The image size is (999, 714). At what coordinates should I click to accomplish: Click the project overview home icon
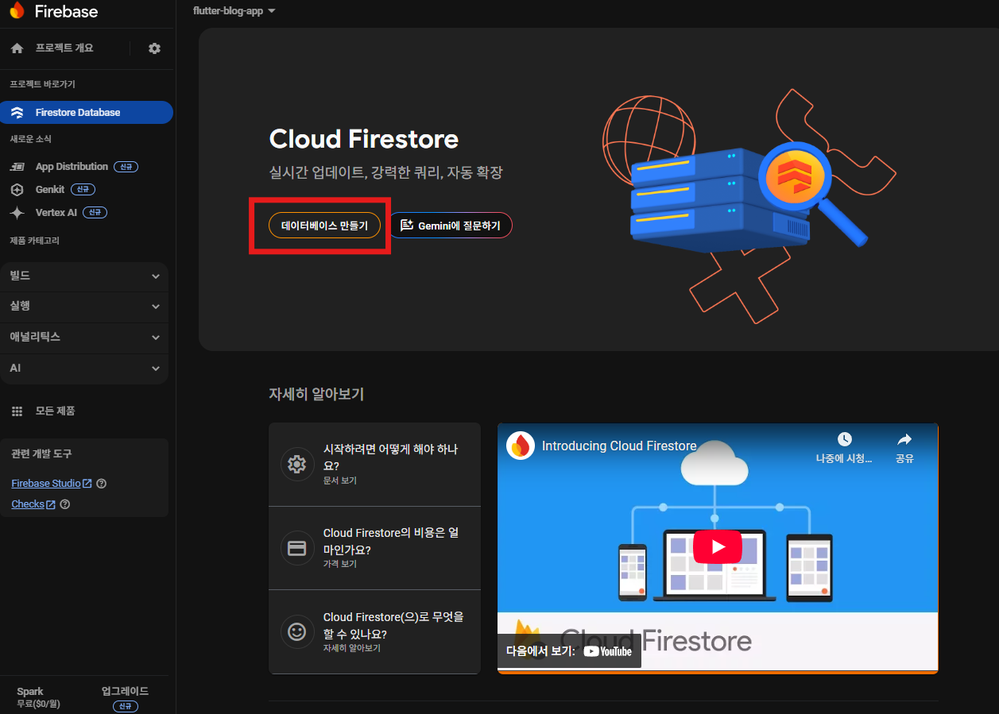coord(17,48)
